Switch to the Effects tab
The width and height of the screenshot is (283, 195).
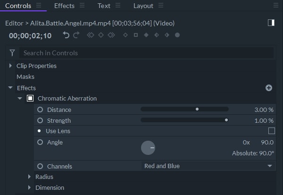coord(64,6)
